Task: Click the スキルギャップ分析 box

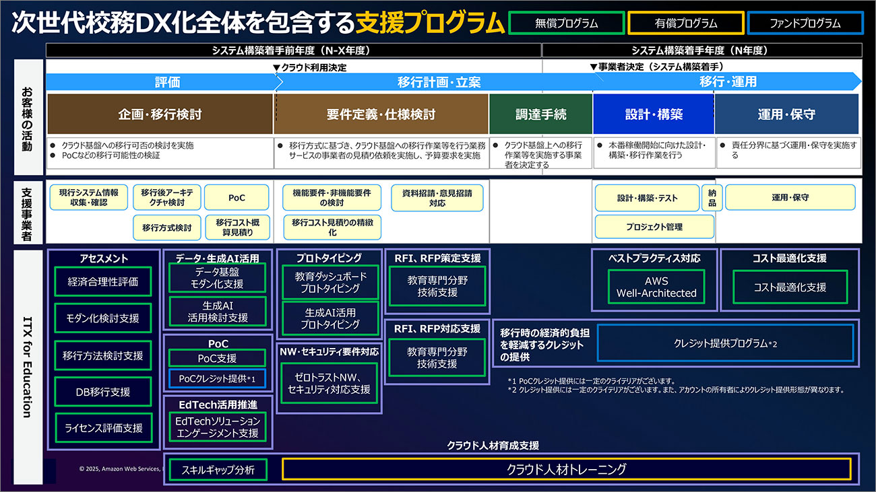Action: pyautogui.click(x=217, y=470)
